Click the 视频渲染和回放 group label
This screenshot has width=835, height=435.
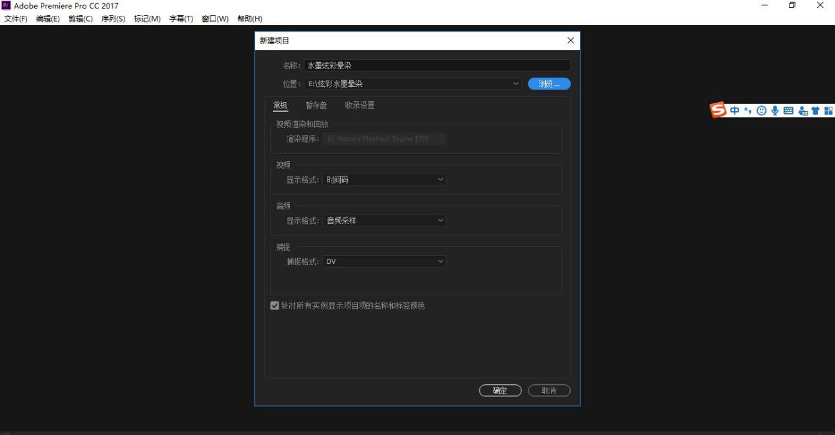point(302,124)
